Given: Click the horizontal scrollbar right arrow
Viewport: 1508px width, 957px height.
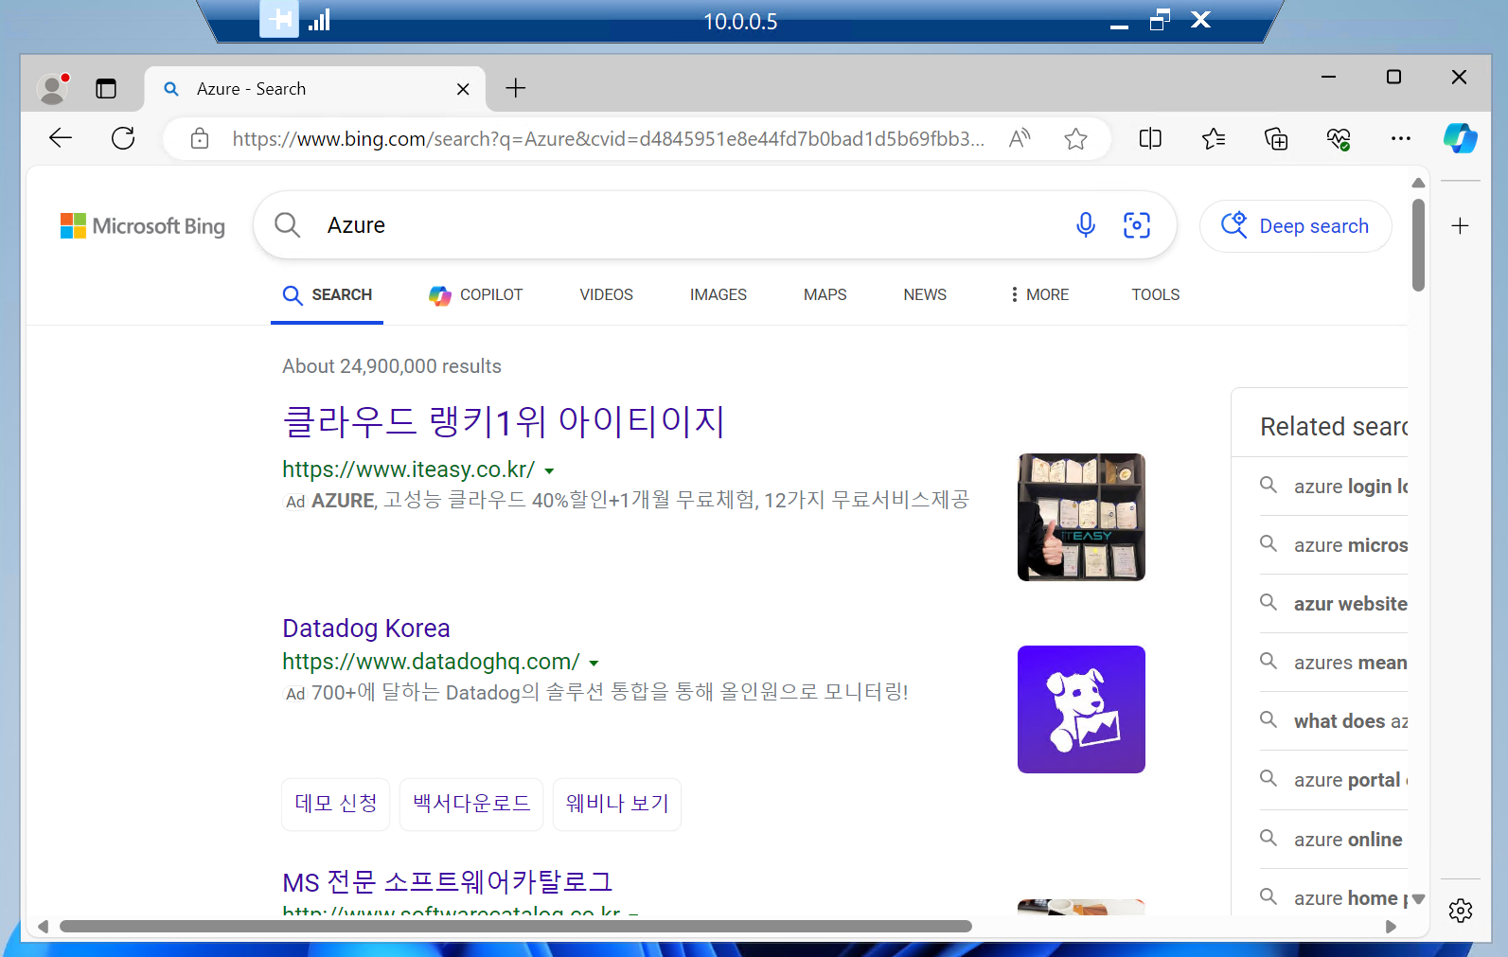Looking at the screenshot, I should [x=1391, y=926].
